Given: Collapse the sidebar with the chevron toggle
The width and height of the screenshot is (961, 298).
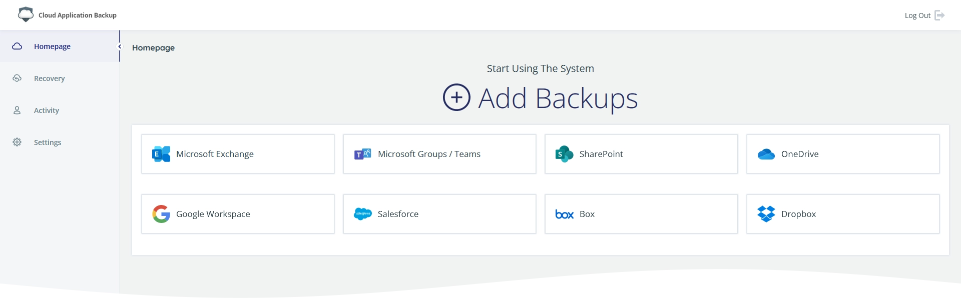Looking at the screenshot, I should pos(120,46).
